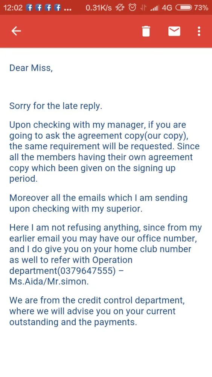Tap the signal strength bars
212x377 pixels.
click(x=154, y=8)
